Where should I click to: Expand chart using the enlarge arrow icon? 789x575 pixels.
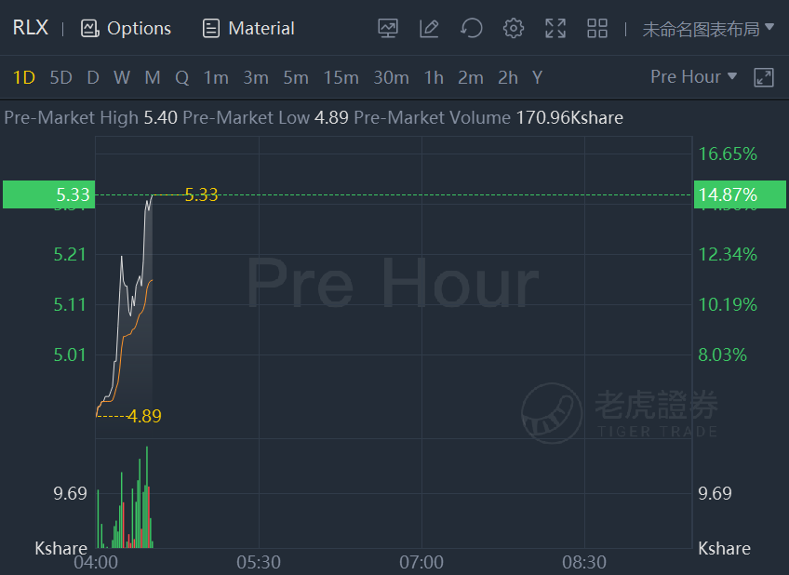(x=763, y=77)
